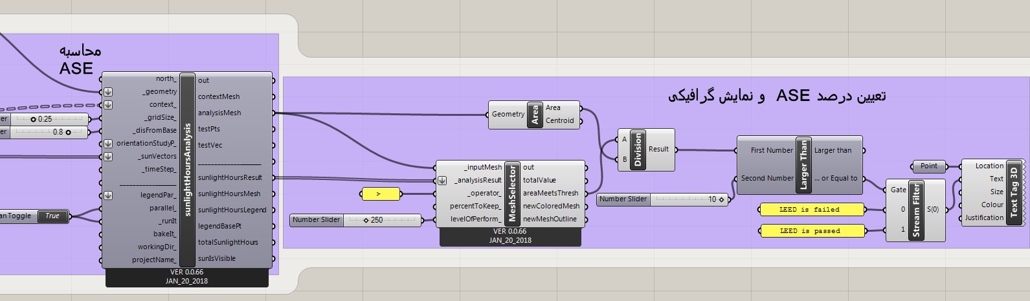Click input B of the Division component

[624, 159]
